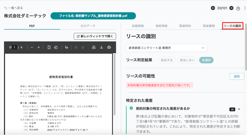Click the 編集 button

coord(237,76)
